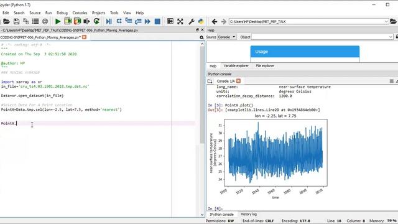Click the editor vertical scrollbar
398x224 pixels.
pyautogui.click(x=202, y=95)
